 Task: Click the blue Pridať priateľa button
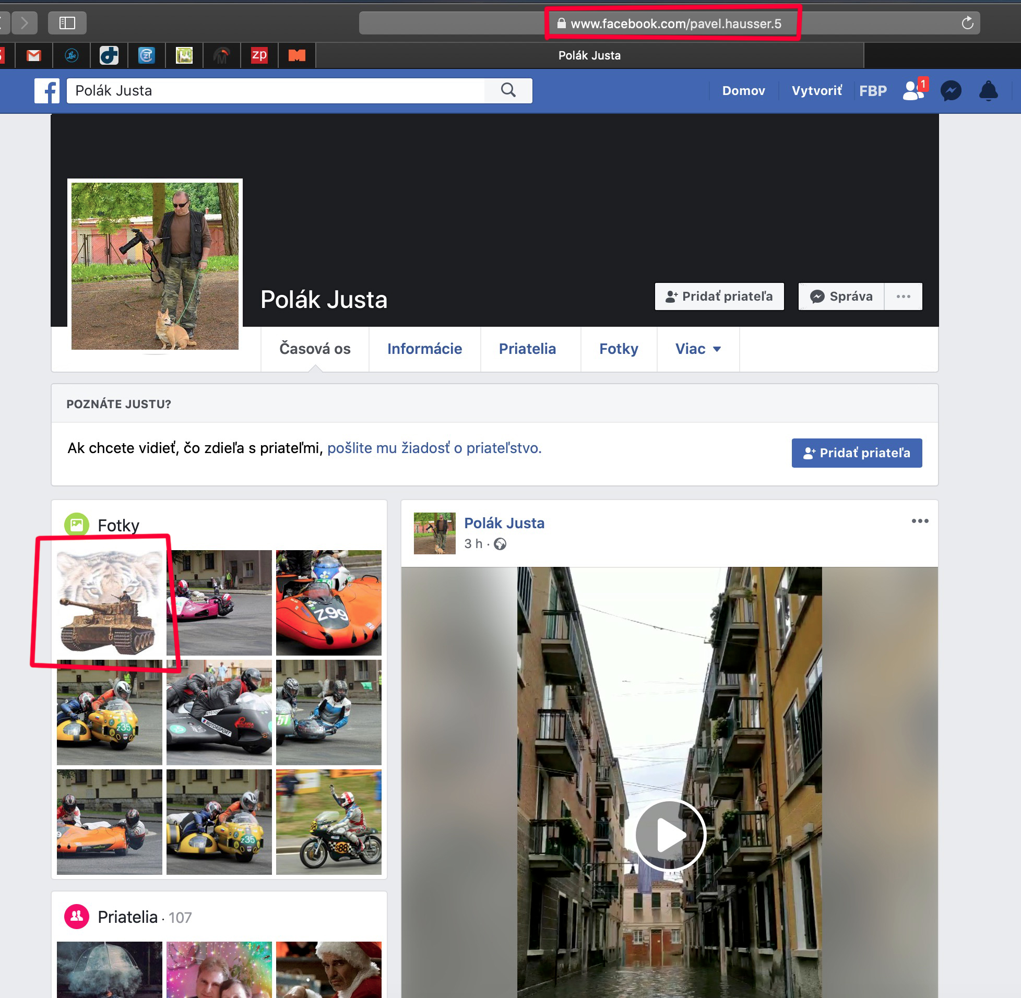point(857,453)
